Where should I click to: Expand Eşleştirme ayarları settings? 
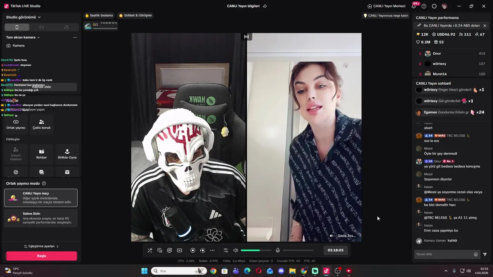point(42,246)
